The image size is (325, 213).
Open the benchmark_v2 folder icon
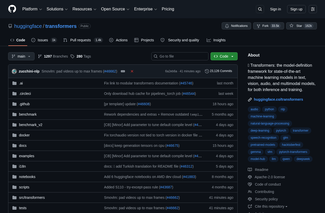tap(14, 125)
